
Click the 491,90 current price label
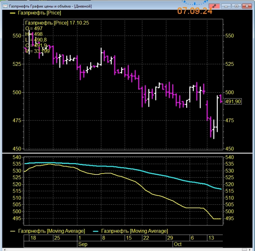click(232, 102)
